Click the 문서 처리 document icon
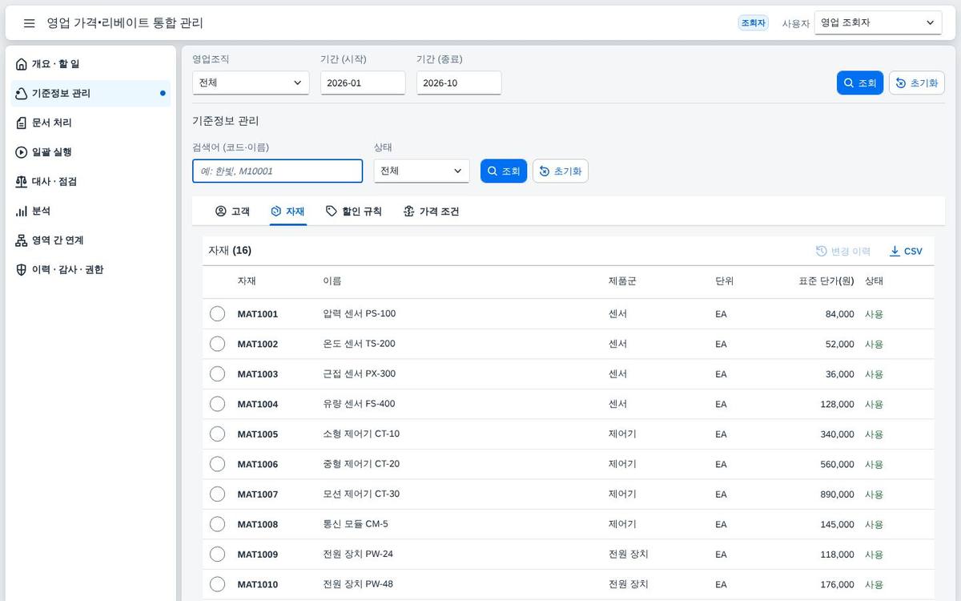The height and width of the screenshot is (601, 961). click(22, 123)
